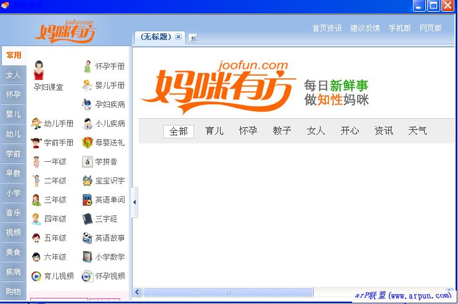Image resolution: width=458 pixels, height=304 pixels.
Task: Select the 怀孕 sidebar tab
Action: pyautogui.click(x=14, y=95)
